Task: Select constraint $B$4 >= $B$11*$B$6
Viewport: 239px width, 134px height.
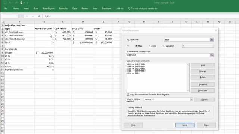Action: (136, 67)
